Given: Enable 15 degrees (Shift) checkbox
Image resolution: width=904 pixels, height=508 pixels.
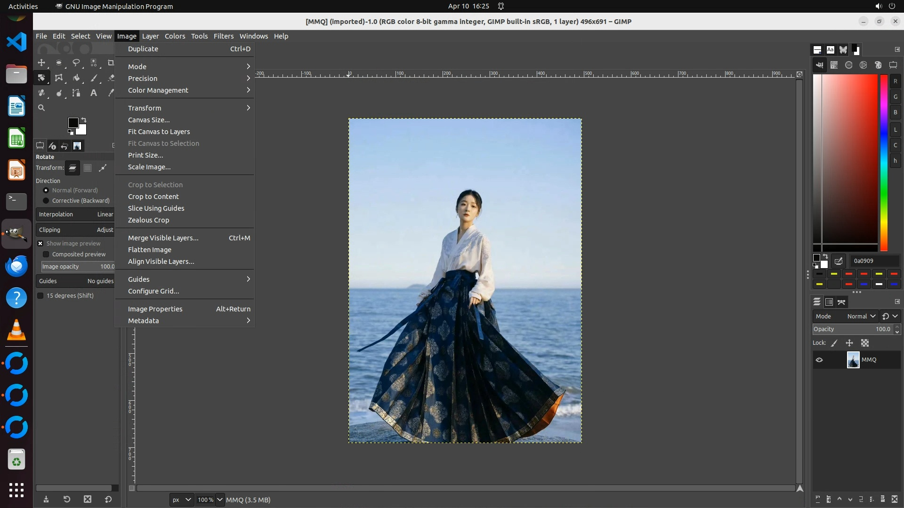Looking at the screenshot, I should point(40,295).
